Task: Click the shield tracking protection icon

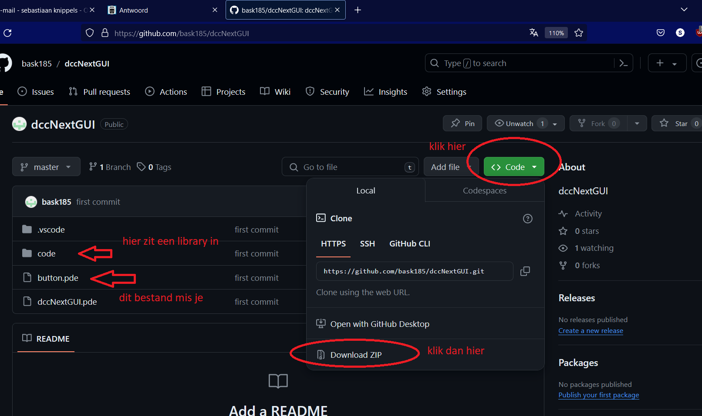Action: (x=90, y=33)
